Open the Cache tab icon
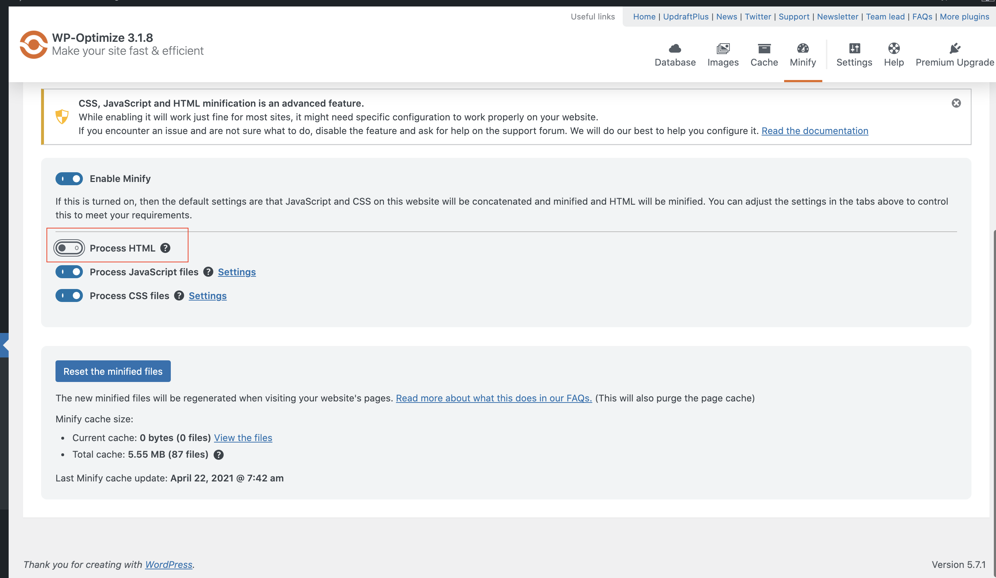This screenshot has height=578, width=996. tap(764, 49)
